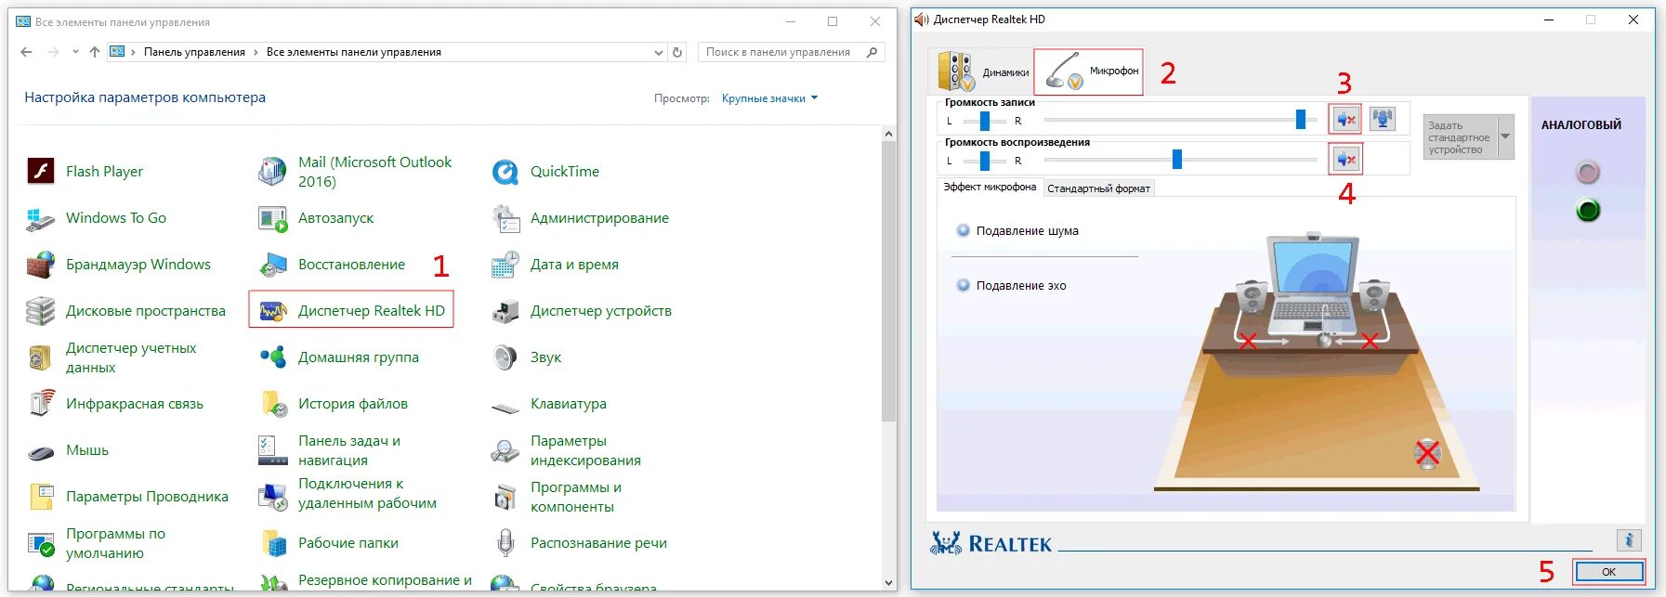Click the Control Panel vertical scrollbar
This screenshot has width=1666, height=597.
(x=888, y=281)
